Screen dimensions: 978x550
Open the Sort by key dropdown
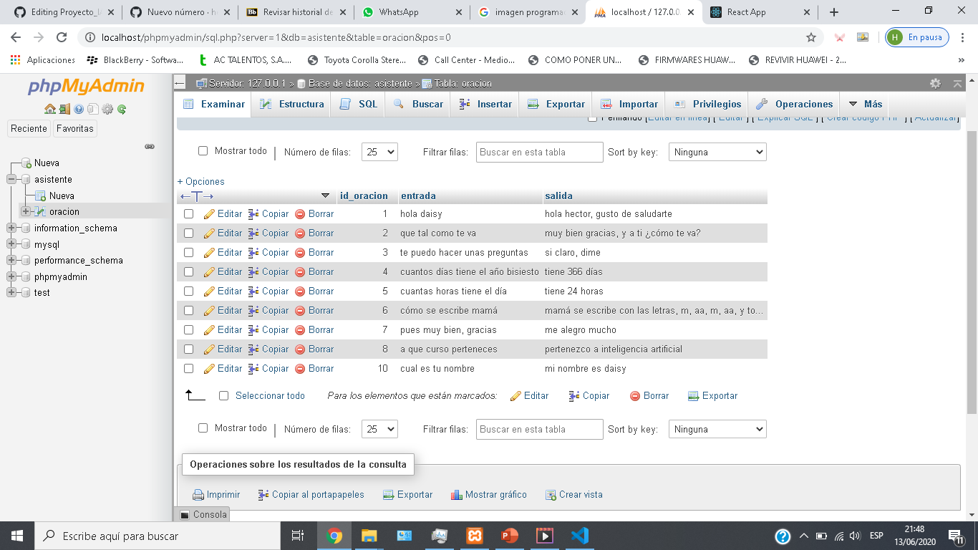(x=717, y=151)
